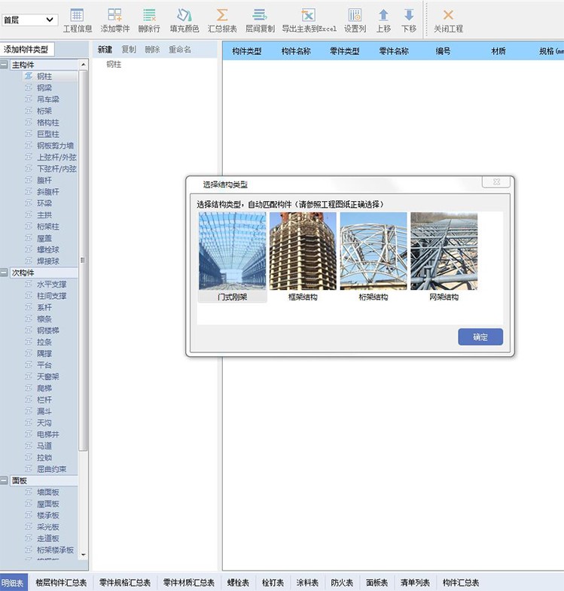The height and width of the screenshot is (591, 564).
Task: Select 天窗架 tree item
Action: coord(48,376)
